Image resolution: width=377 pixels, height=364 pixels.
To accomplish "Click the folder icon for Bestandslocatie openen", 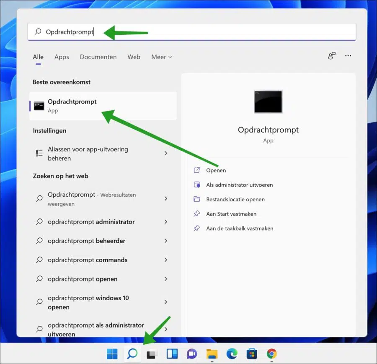I will pyautogui.click(x=197, y=199).
